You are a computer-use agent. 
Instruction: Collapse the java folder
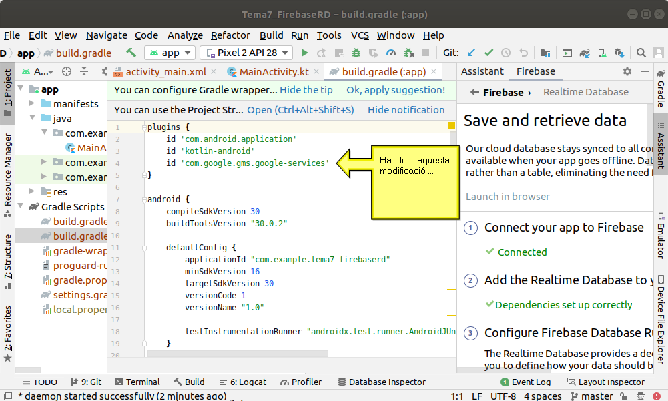32,117
